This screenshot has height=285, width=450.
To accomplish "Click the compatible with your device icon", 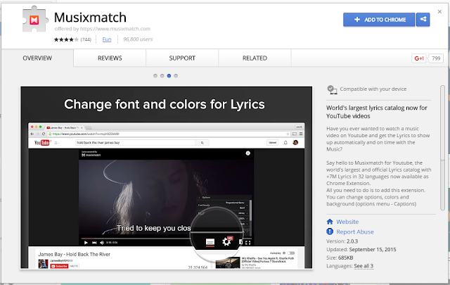I will point(332,89).
